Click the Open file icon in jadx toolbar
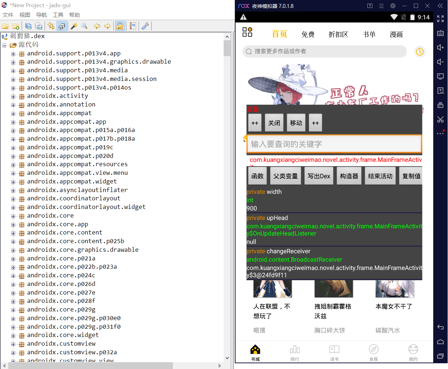 click(x=5, y=26)
